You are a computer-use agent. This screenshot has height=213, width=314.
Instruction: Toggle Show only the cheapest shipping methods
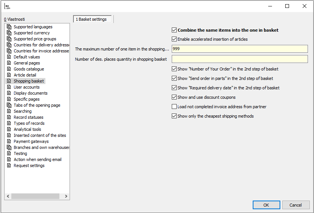[x=174, y=116]
